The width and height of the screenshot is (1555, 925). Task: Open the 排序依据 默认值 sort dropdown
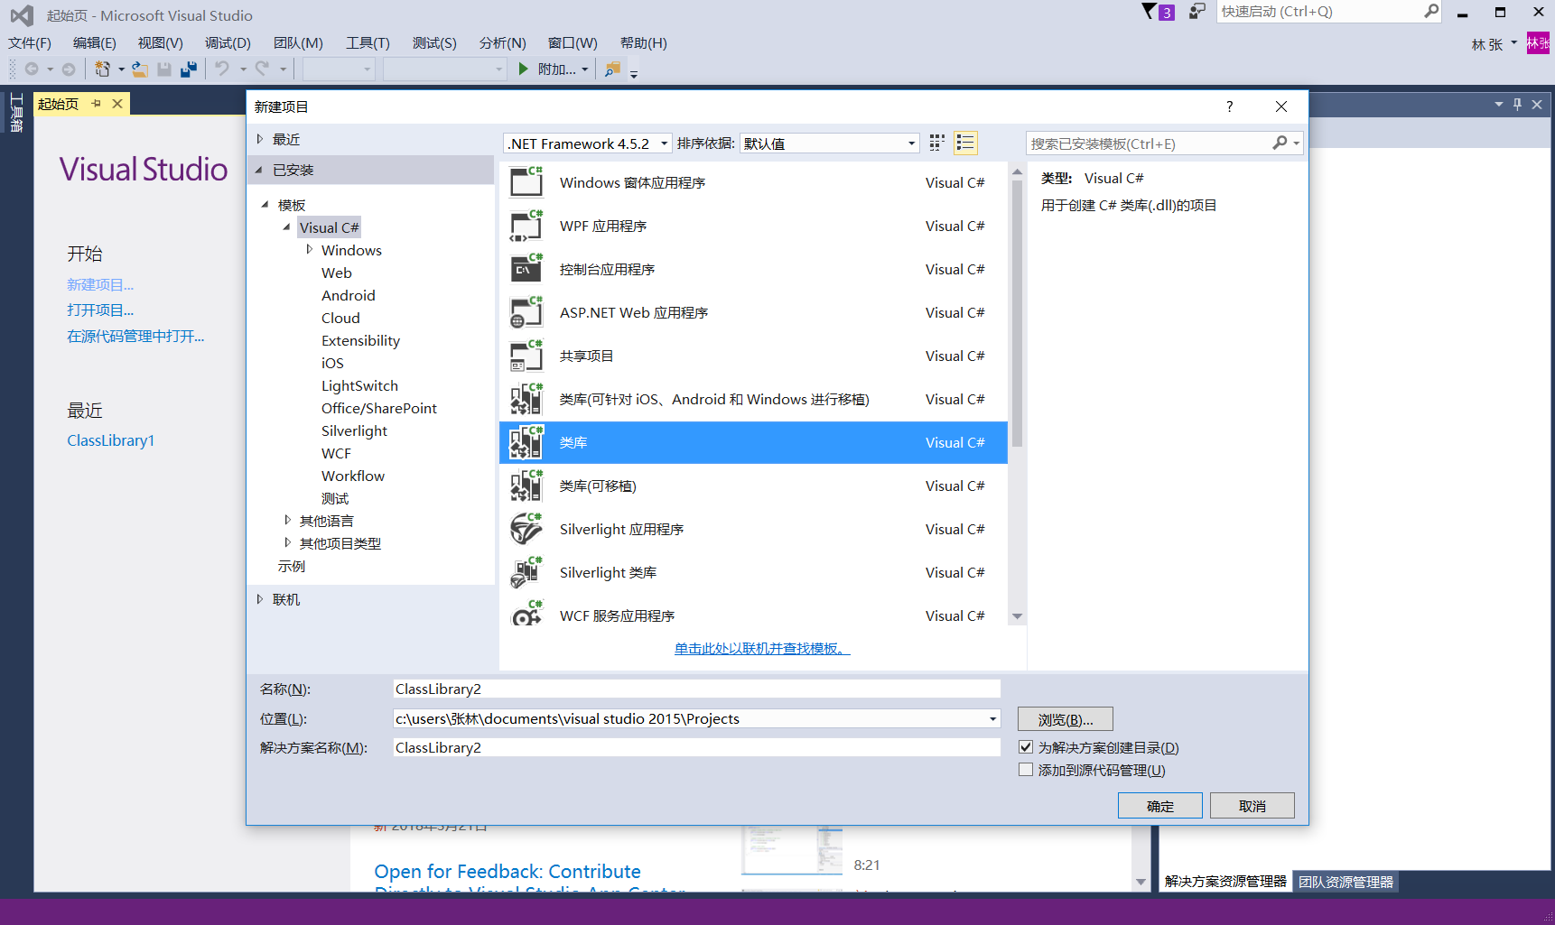pos(911,143)
